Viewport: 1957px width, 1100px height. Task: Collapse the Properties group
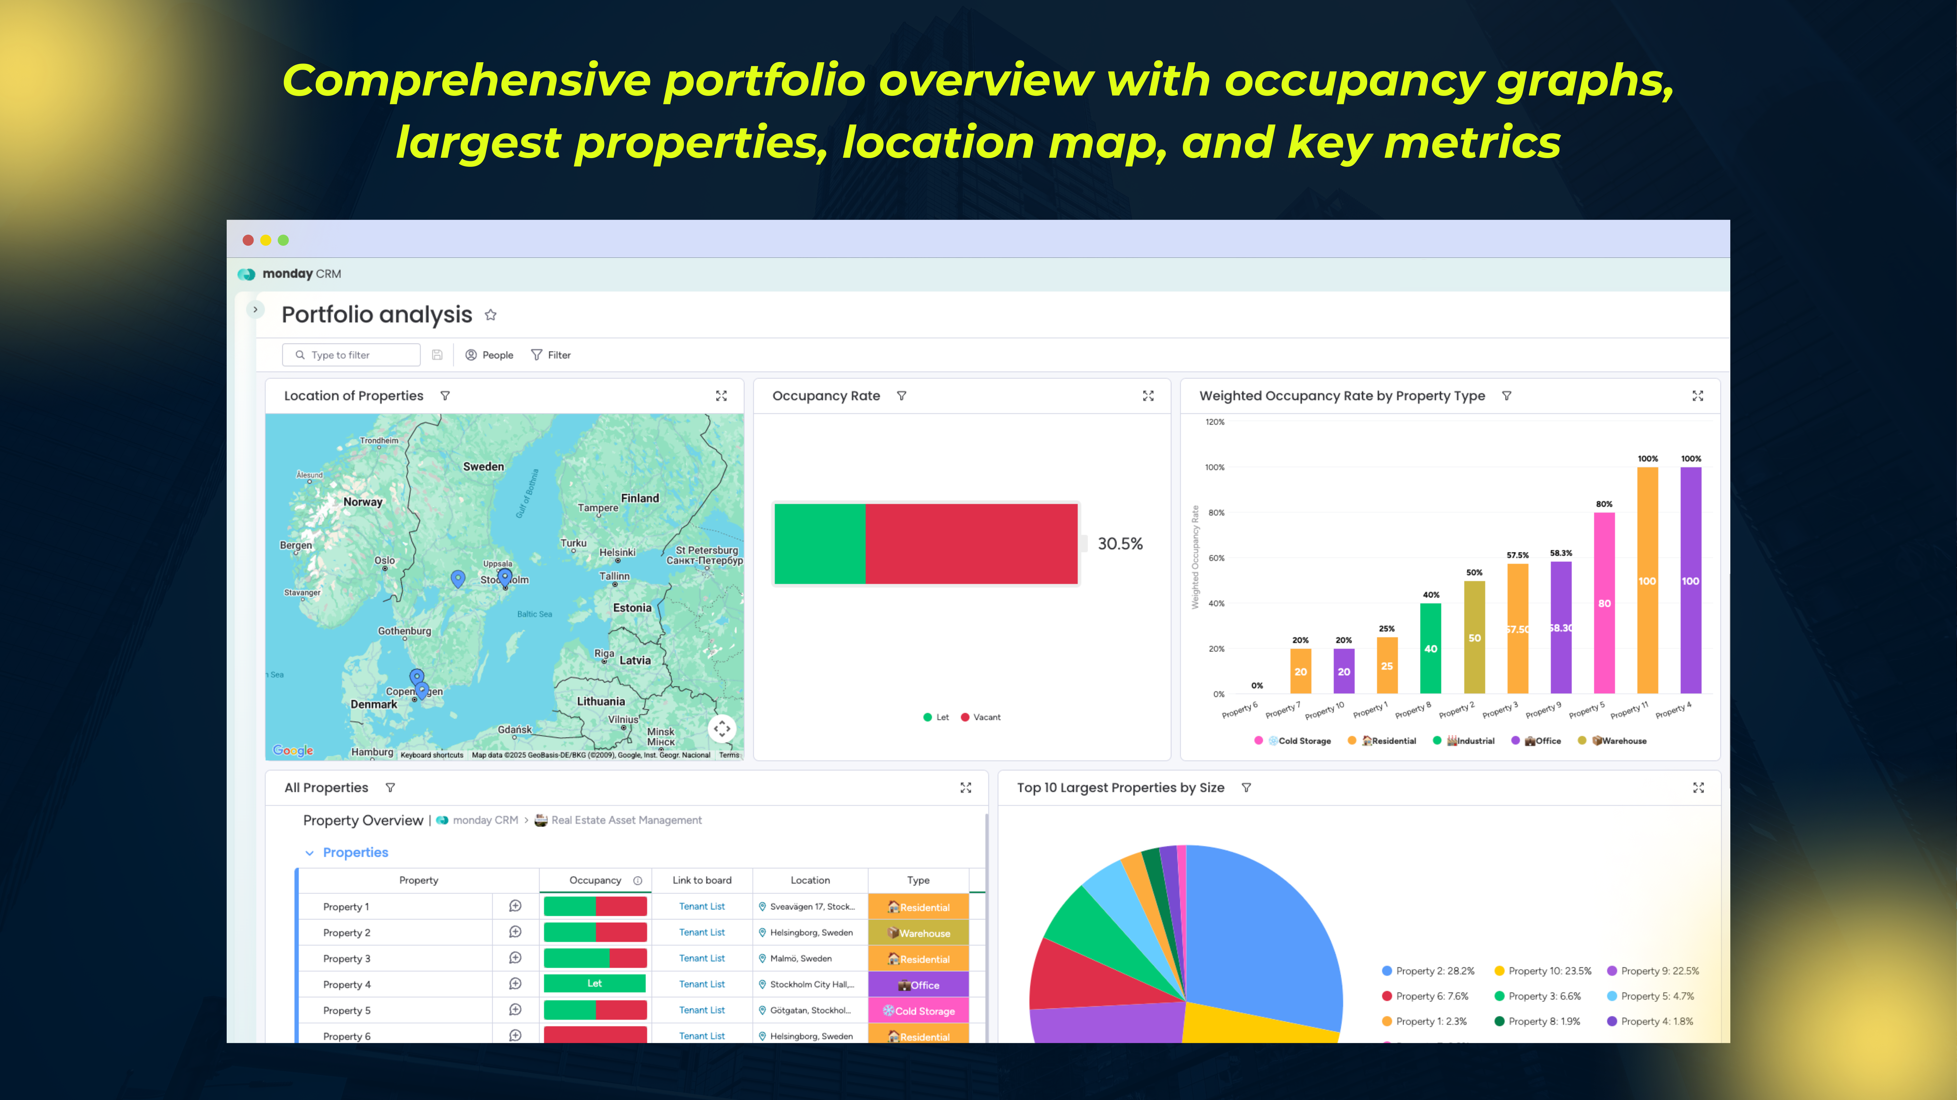tap(309, 853)
